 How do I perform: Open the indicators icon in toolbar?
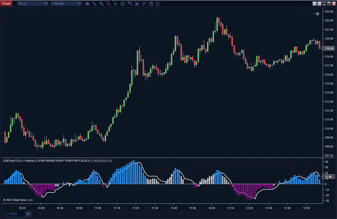tap(144, 3)
